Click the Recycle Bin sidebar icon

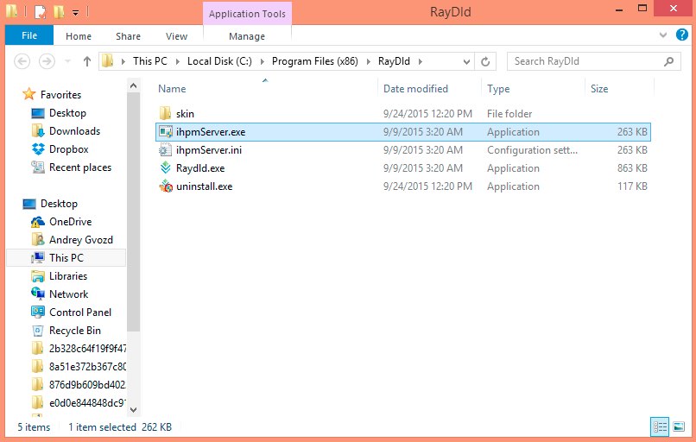pos(38,331)
